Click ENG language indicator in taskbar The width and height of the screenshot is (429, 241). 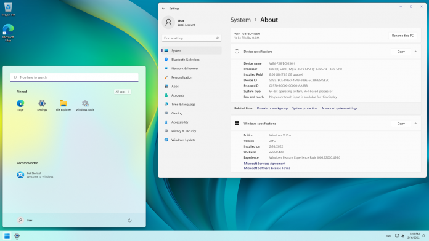tap(388, 236)
